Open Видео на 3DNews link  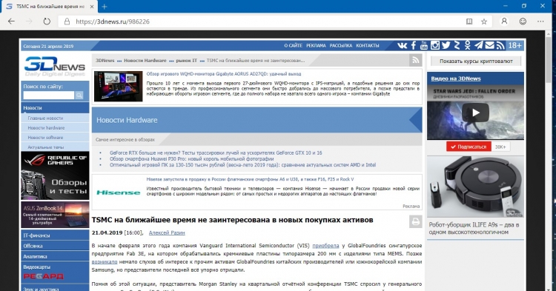pos(456,78)
